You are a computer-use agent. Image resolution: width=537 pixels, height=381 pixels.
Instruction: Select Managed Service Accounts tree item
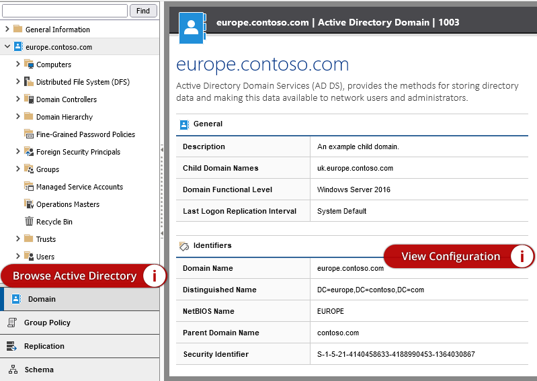click(79, 187)
